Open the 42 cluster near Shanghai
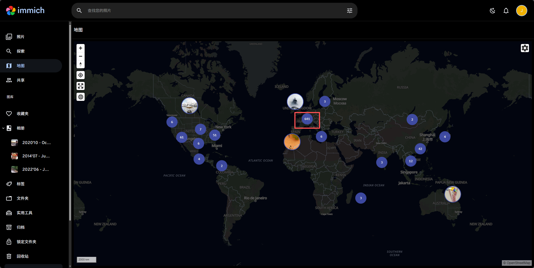The width and height of the screenshot is (534, 268). 420,149
